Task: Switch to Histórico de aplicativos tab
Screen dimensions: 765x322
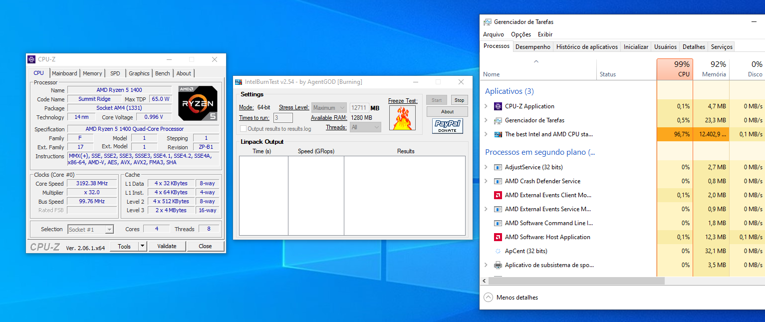Action: click(587, 47)
